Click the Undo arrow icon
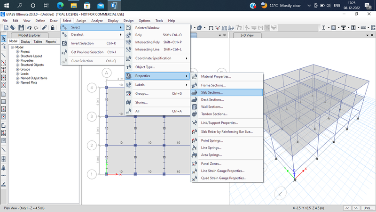The height and width of the screenshot is (212, 376). (x=29, y=28)
